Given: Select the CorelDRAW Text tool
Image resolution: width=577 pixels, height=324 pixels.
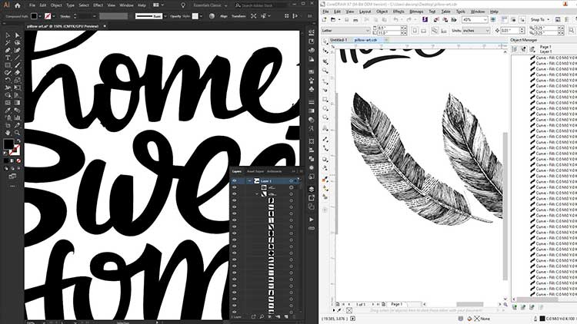Looking at the screenshot, I should pos(325,128).
